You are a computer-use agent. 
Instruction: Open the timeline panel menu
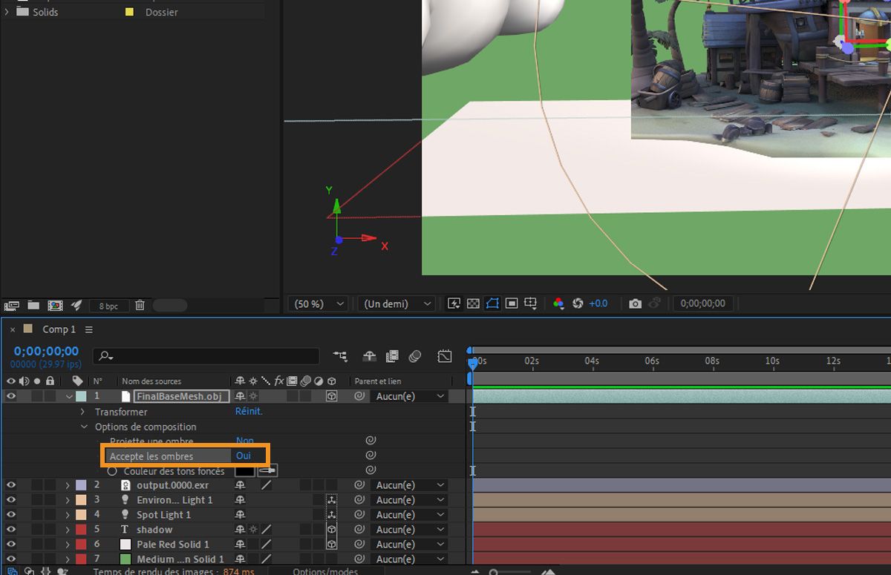pos(88,329)
